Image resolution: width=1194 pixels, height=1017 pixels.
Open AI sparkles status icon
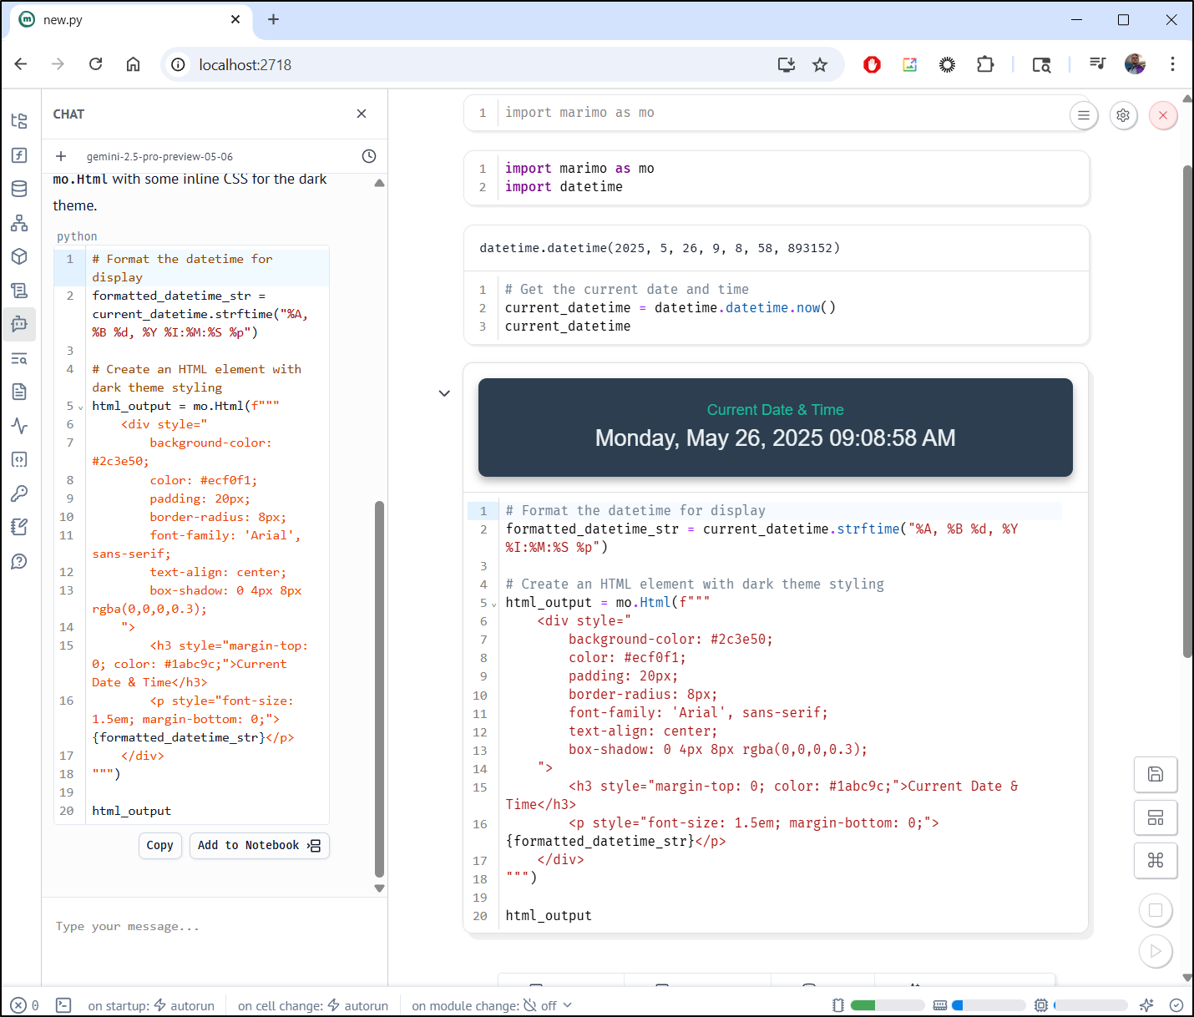click(x=1146, y=1005)
